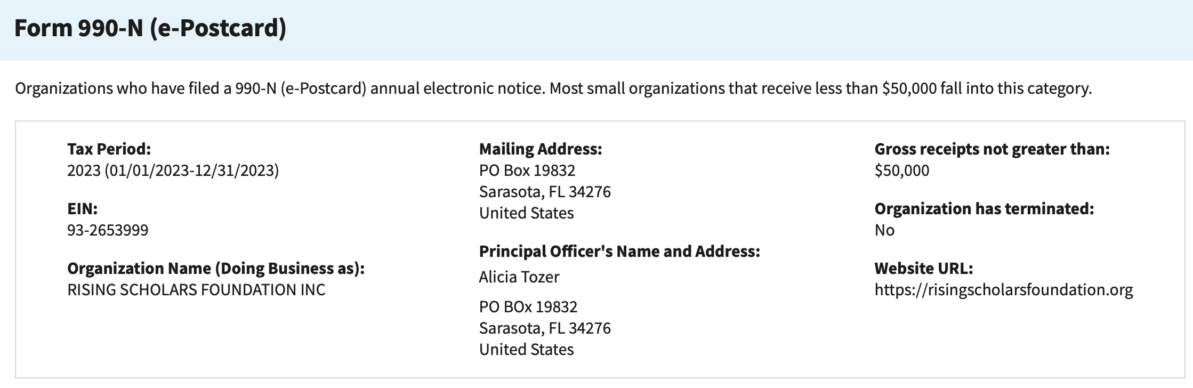This screenshot has height=388, width=1193.
Task: Select the Mailing Address label
Action: 541,149
